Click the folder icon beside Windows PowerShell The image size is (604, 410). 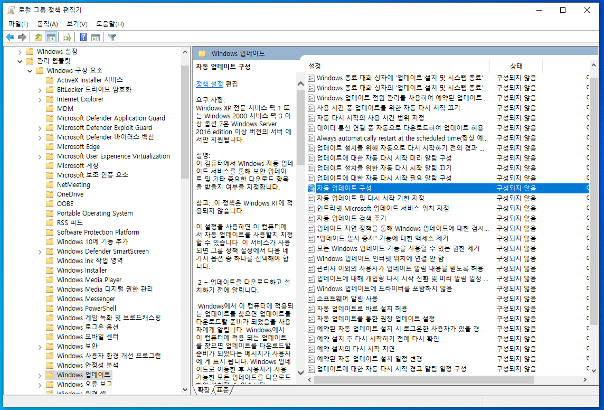[50, 308]
